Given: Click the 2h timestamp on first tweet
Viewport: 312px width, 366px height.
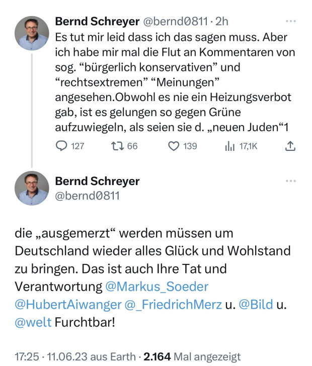Looking at the screenshot, I should (x=221, y=21).
